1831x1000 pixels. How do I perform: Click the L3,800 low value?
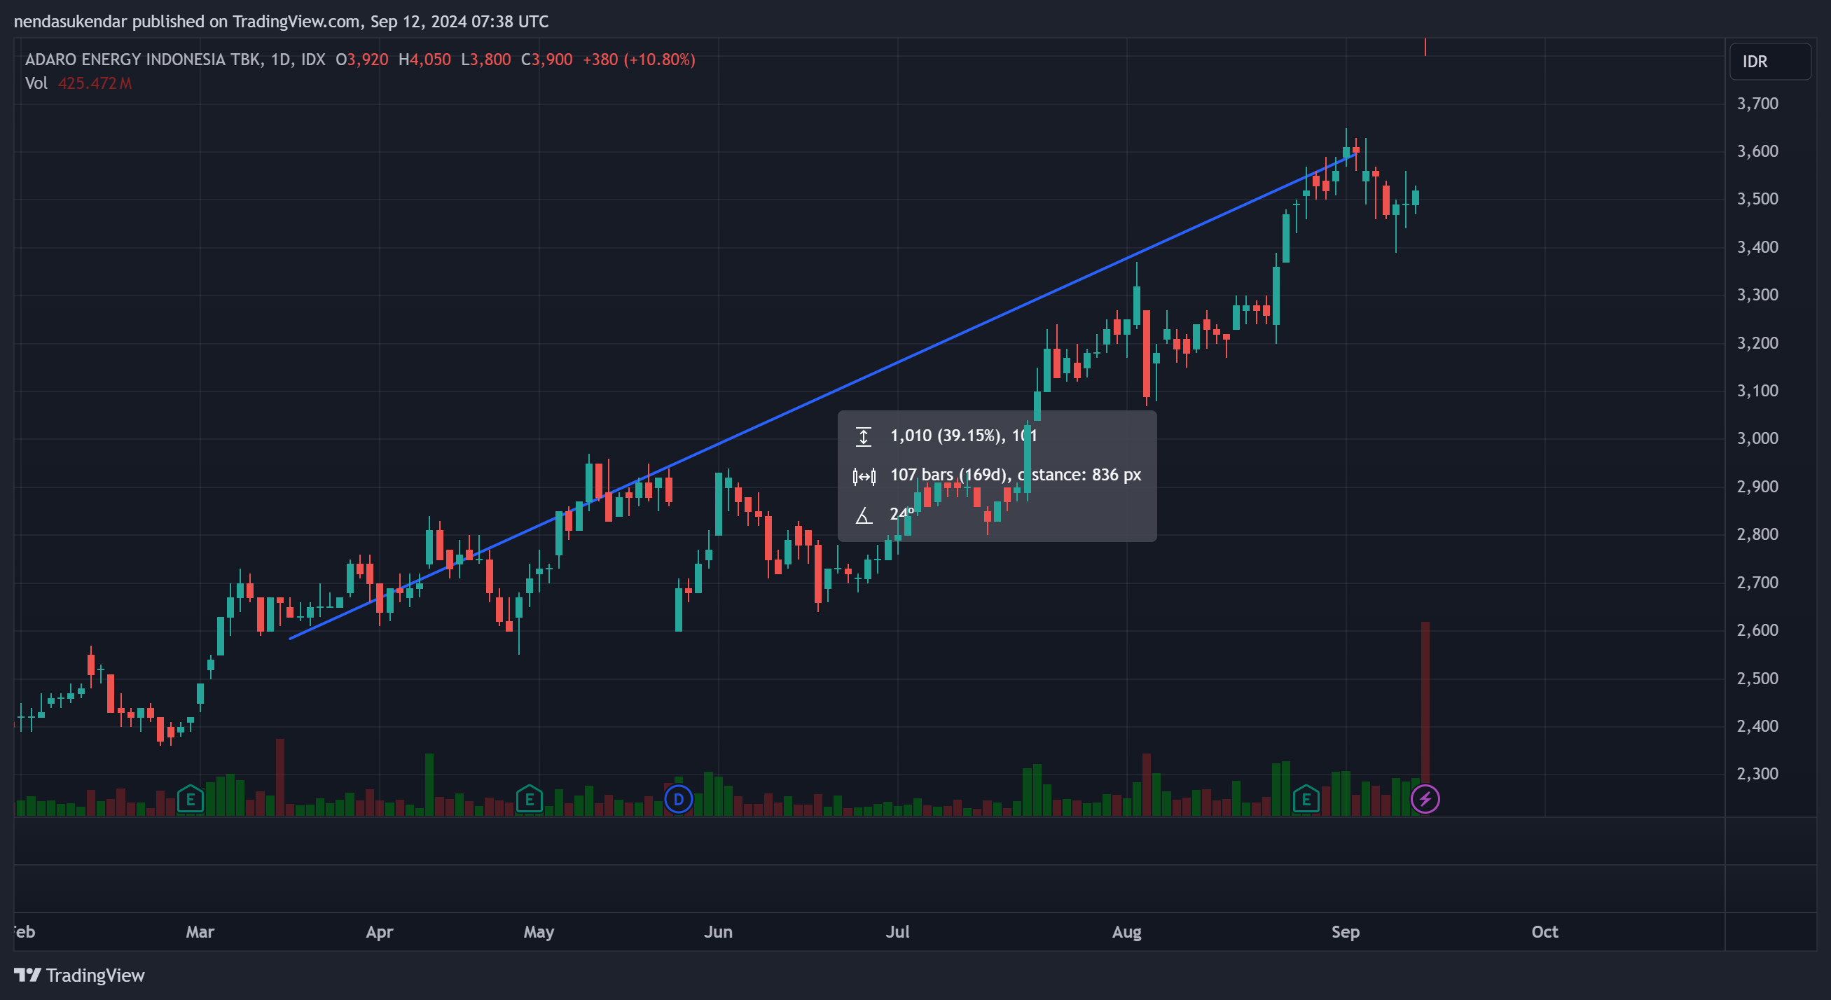click(485, 60)
